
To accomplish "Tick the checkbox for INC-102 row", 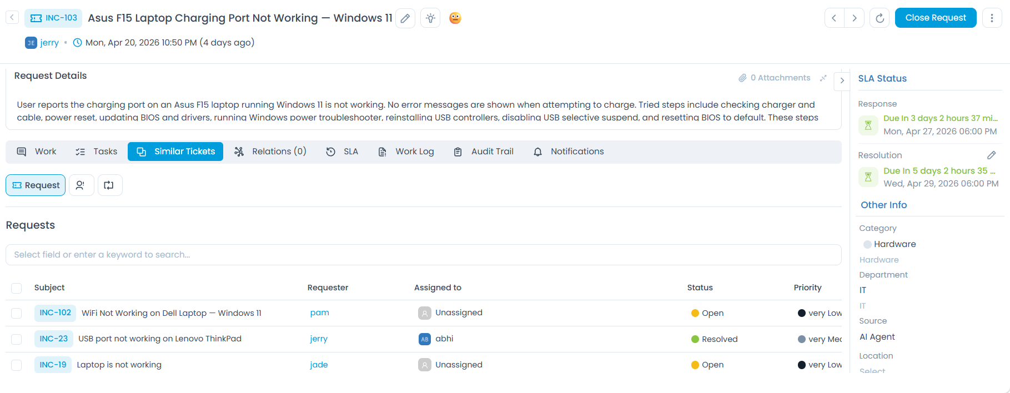I will [x=17, y=313].
